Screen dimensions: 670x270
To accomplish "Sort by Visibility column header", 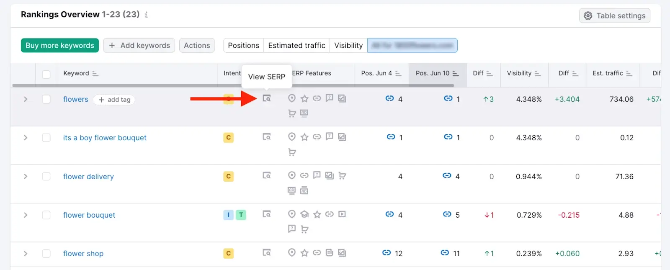I will click(x=524, y=73).
